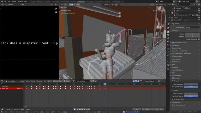Screen dimensions: 201x113
Task: Open the View Layer properties tab icon
Action: click(168, 38)
